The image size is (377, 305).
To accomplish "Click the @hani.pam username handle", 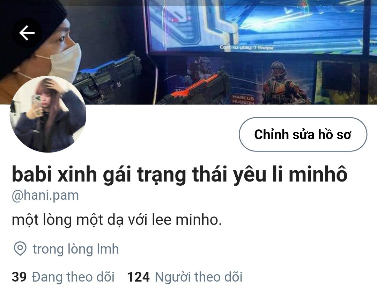I will coord(45,196).
